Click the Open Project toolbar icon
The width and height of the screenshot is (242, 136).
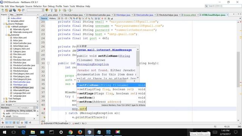point(10,10)
